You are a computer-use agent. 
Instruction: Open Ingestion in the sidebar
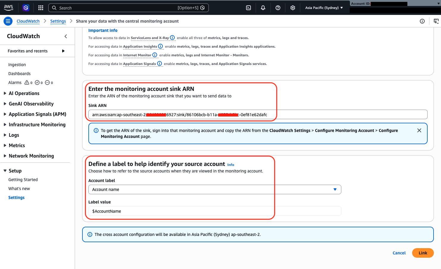pyautogui.click(x=17, y=65)
